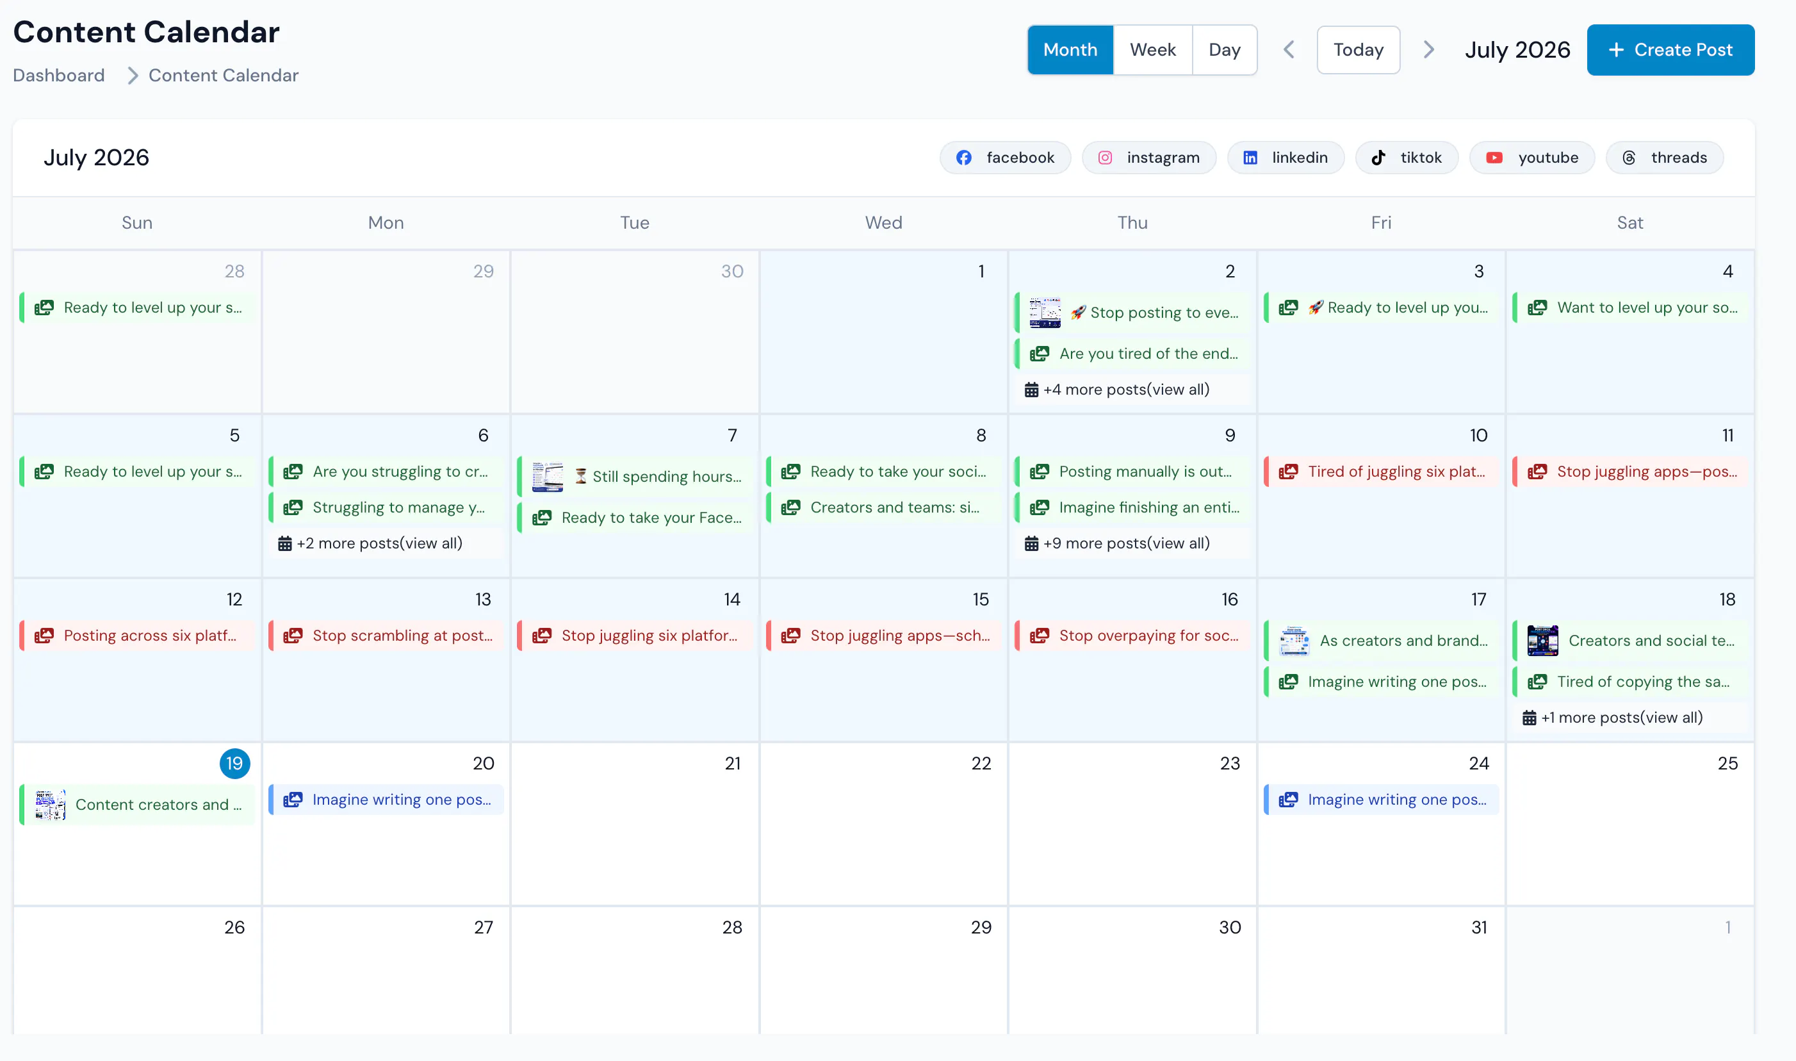Click the Create Post button

point(1670,49)
